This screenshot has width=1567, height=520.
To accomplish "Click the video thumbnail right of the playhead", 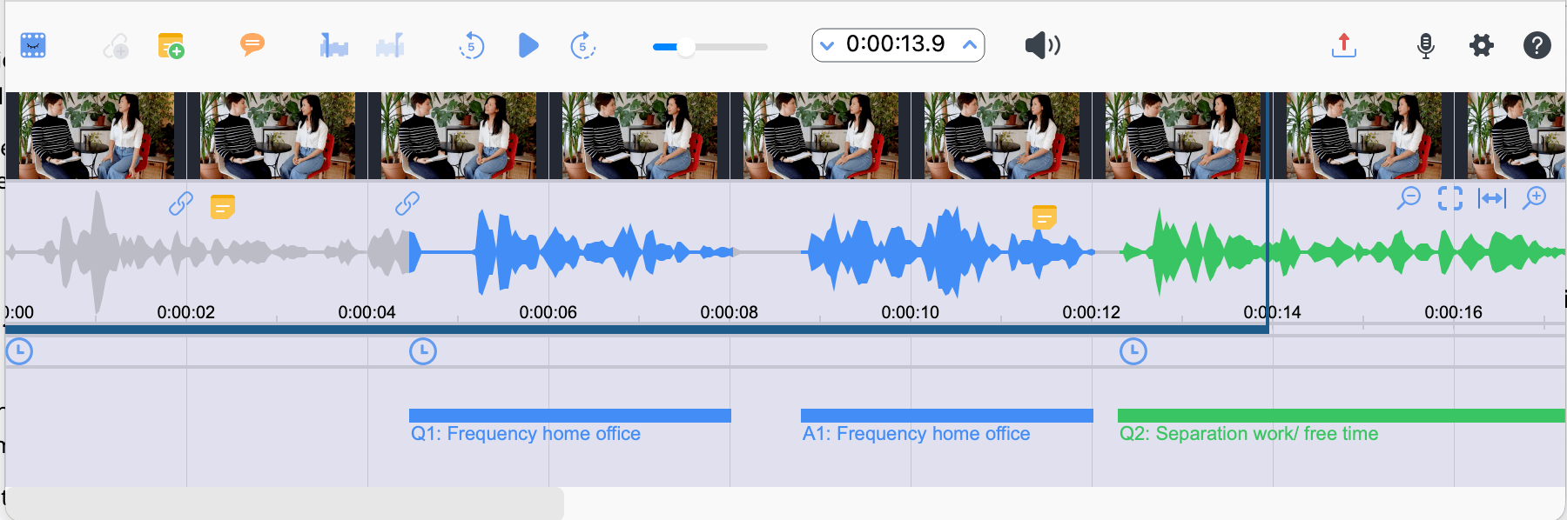I will (1364, 136).
